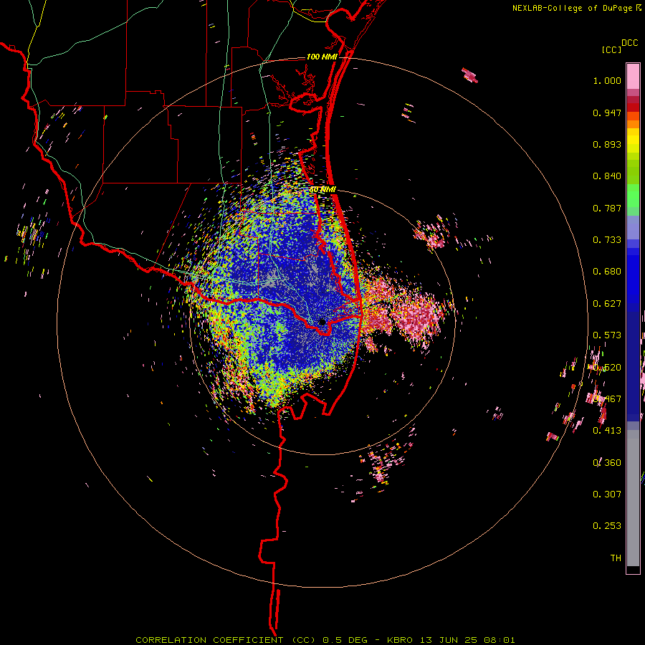645x645 pixels.
Task: Select the 0.253 scale value
Action: point(607,526)
